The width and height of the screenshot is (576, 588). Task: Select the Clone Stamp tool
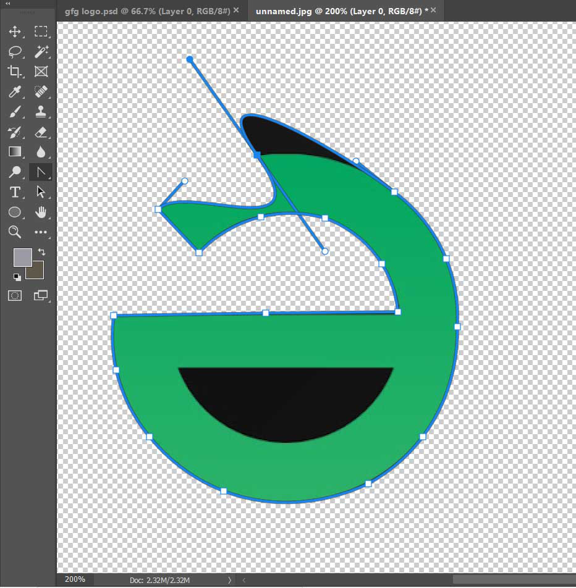[41, 112]
